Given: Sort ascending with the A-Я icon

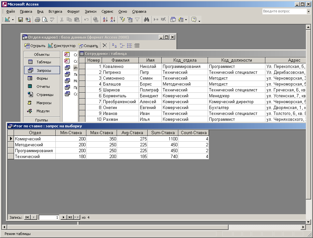Looking at the screenshot, I should pos(105,20).
